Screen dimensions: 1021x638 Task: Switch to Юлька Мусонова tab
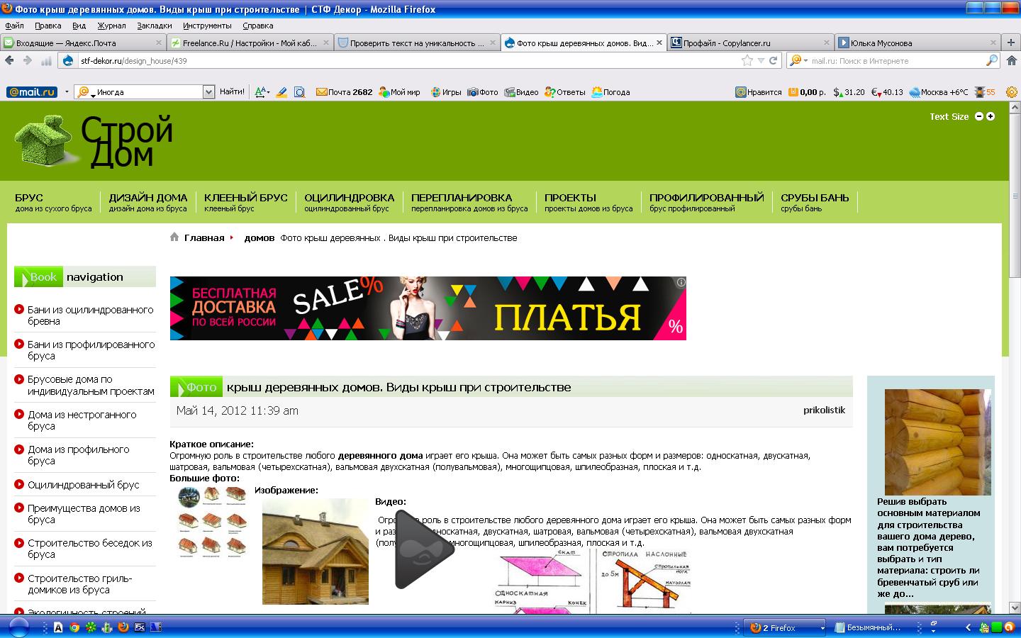pyautogui.click(x=918, y=43)
